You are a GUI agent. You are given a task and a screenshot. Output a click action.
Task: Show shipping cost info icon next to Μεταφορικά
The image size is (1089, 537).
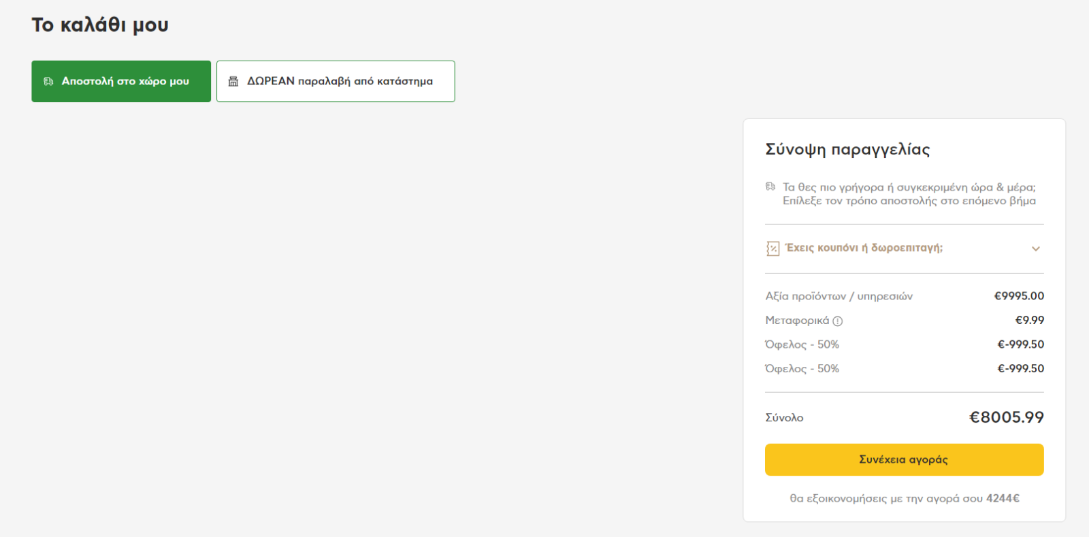[838, 321]
